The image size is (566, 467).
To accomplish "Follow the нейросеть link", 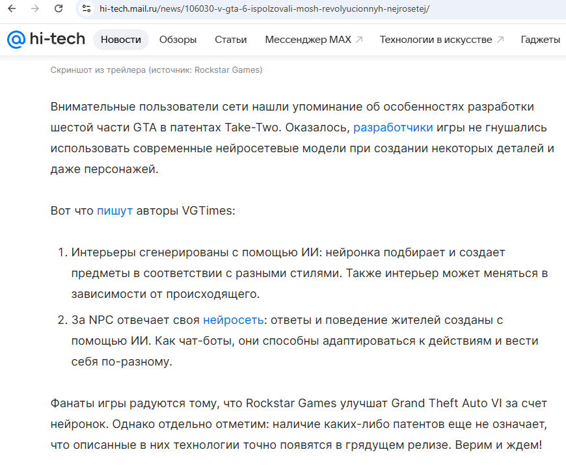I will point(233,320).
